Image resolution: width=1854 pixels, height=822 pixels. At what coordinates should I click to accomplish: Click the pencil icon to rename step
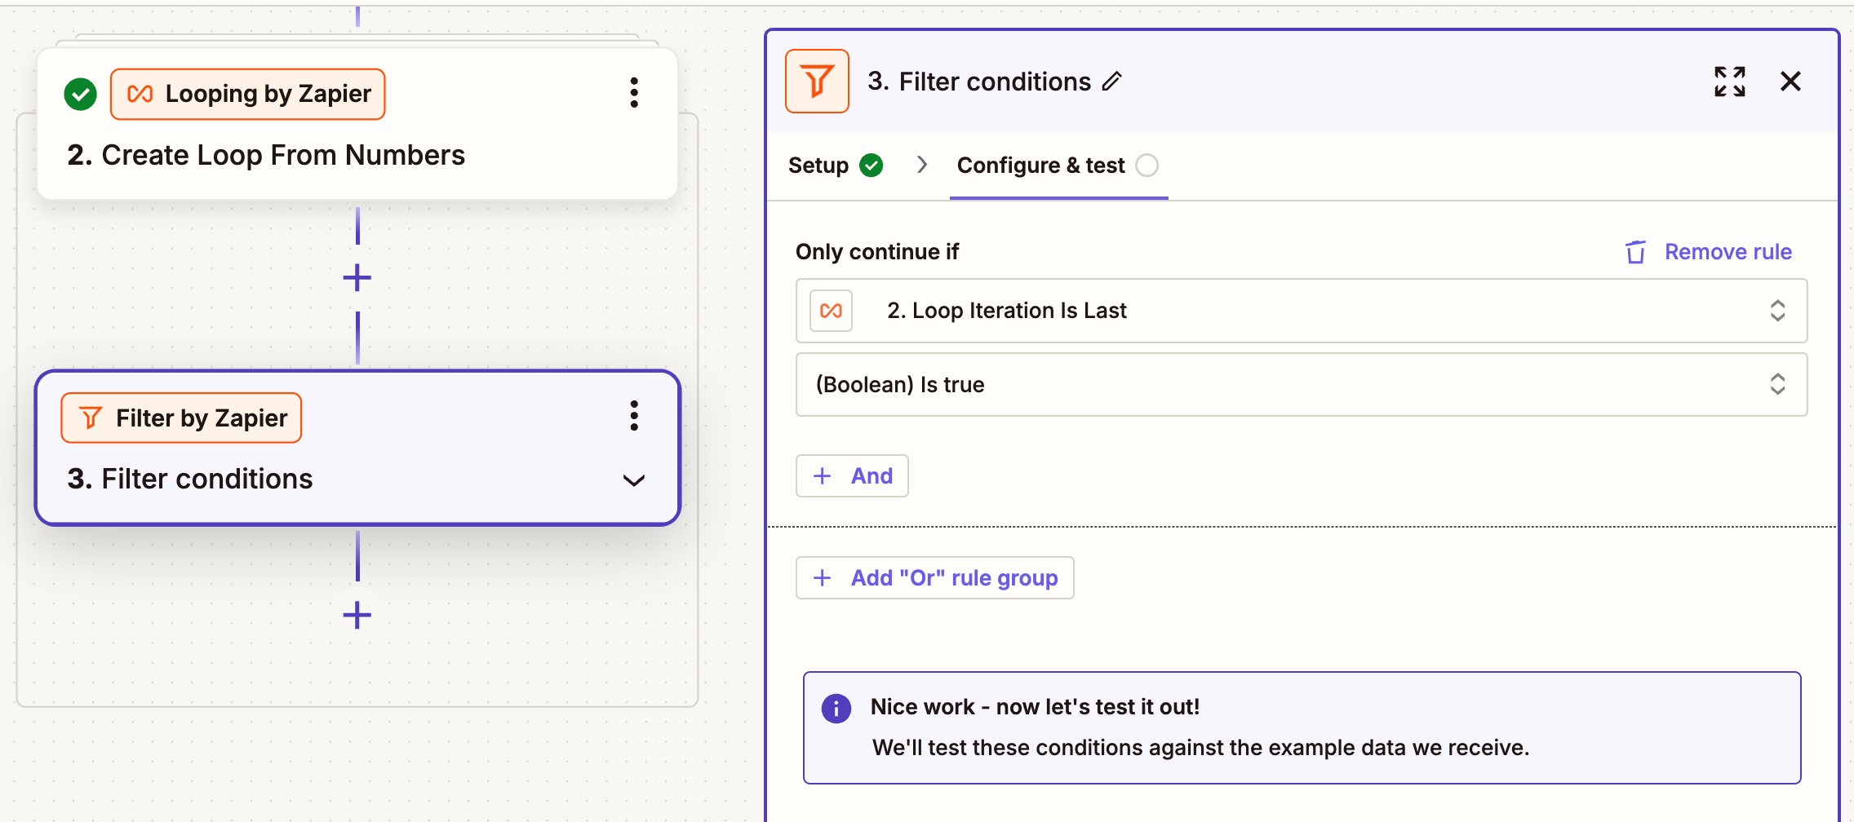[x=1112, y=82]
